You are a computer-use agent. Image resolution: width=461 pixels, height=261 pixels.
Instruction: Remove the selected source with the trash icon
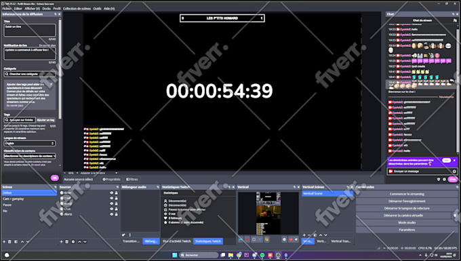click(x=67, y=241)
